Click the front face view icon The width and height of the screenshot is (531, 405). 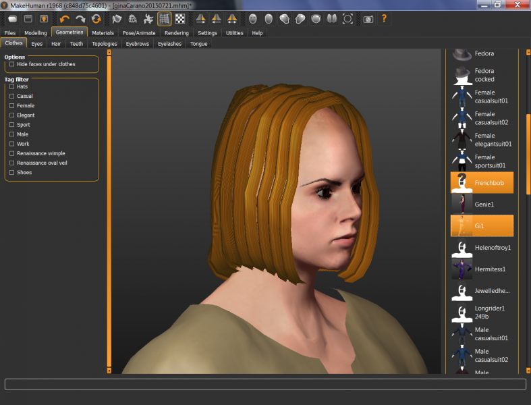pyautogui.click(x=253, y=19)
